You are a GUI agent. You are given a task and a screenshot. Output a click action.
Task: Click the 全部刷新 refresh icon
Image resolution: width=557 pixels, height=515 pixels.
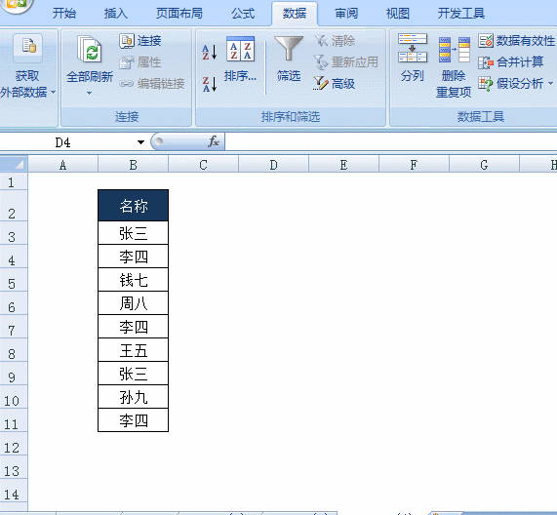(x=90, y=49)
